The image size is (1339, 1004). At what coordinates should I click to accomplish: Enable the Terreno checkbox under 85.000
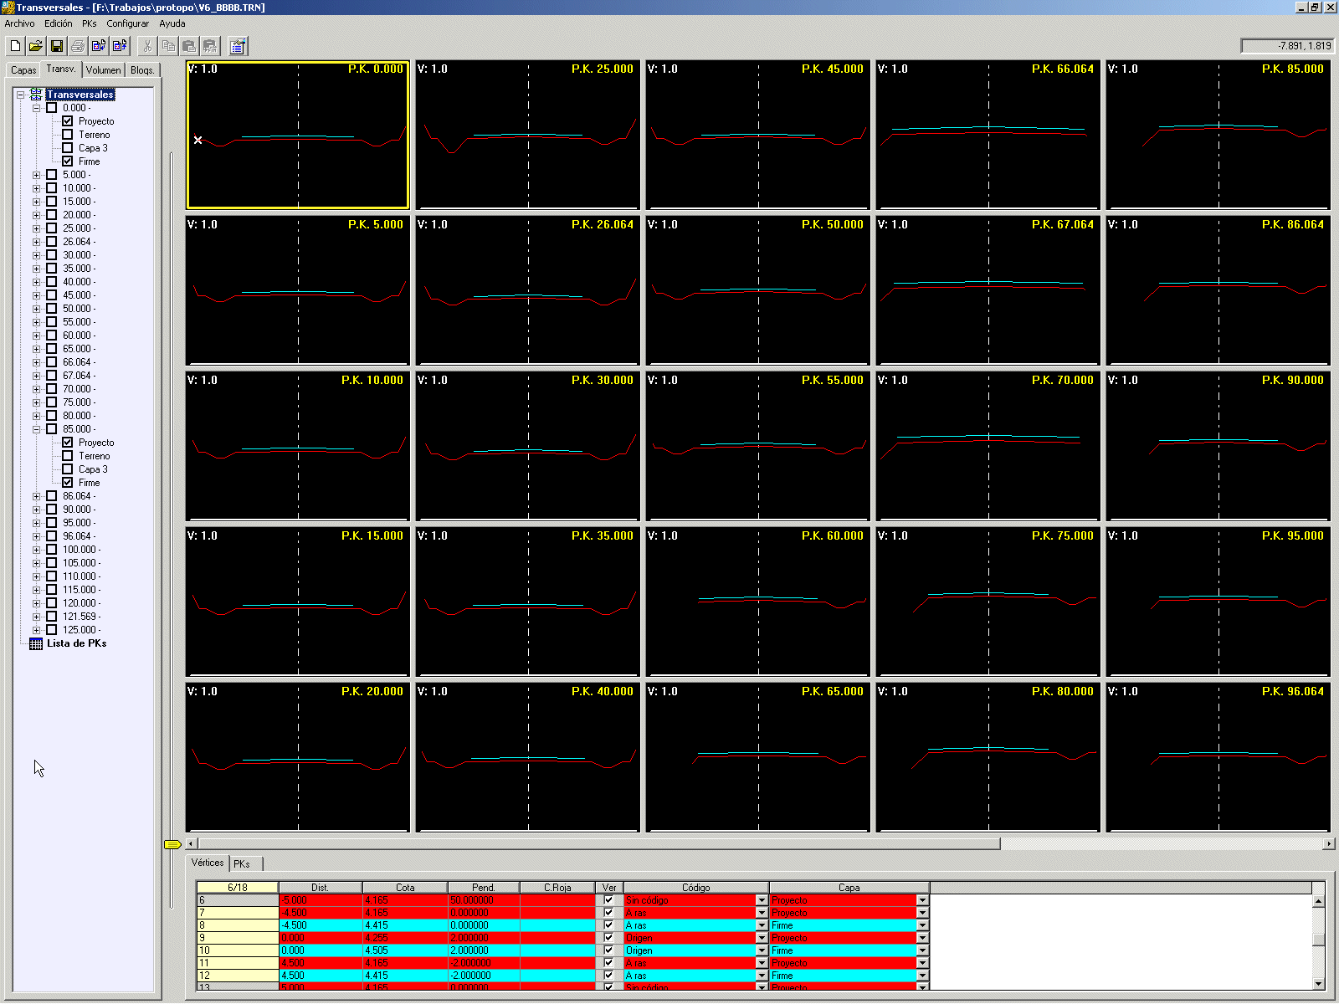tap(68, 456)
